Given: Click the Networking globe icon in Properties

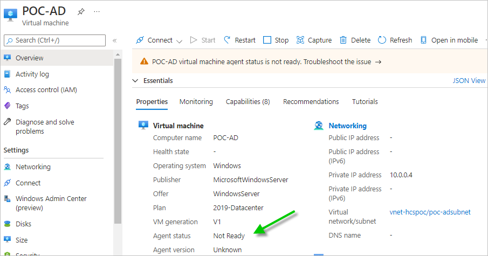Looking at the screenshot, I should (x=319, y=126).
